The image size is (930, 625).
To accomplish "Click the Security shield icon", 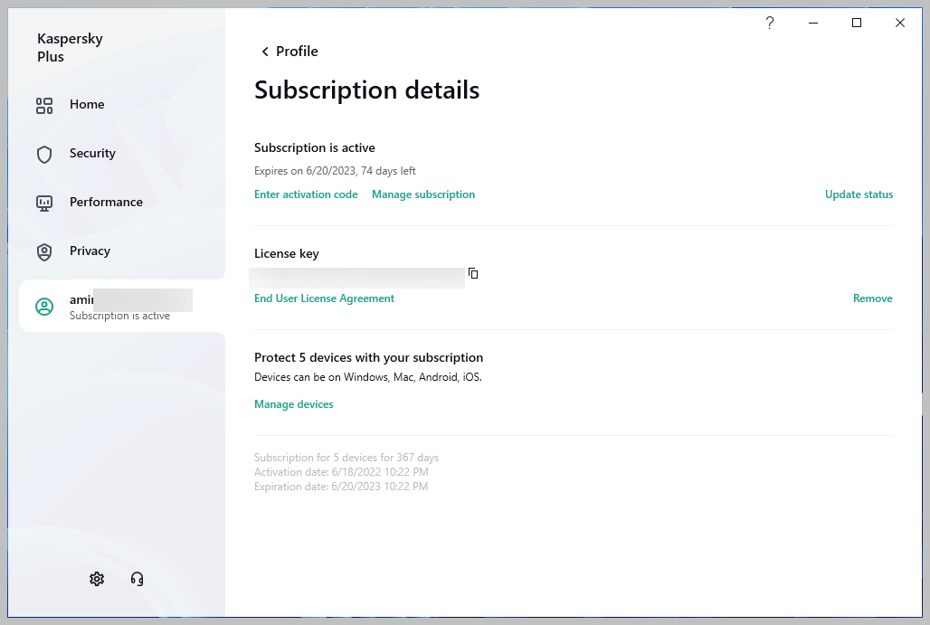I will pos(44,155).
